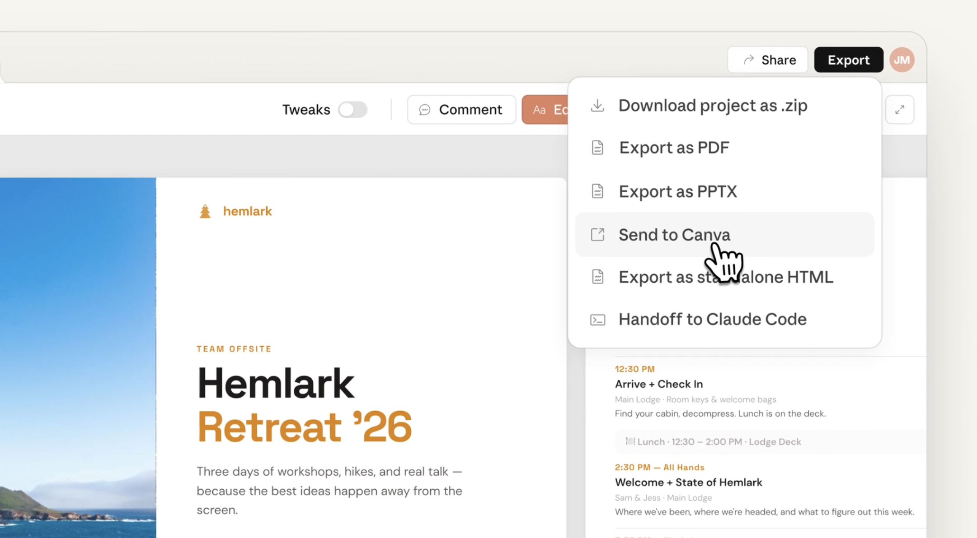Viewport: 977px width, 538px height.
Task: Click the HTML file icon in export menu
Action: click(597, 277)
